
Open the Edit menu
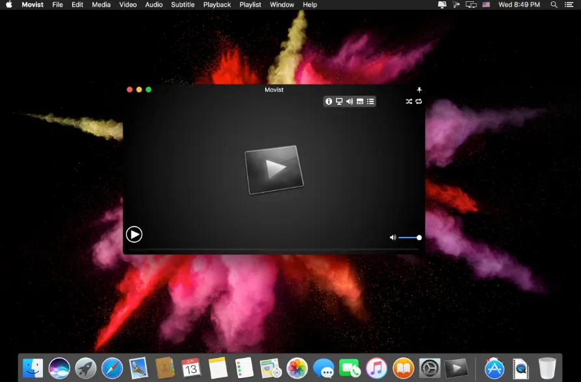(x=77, y=5)
